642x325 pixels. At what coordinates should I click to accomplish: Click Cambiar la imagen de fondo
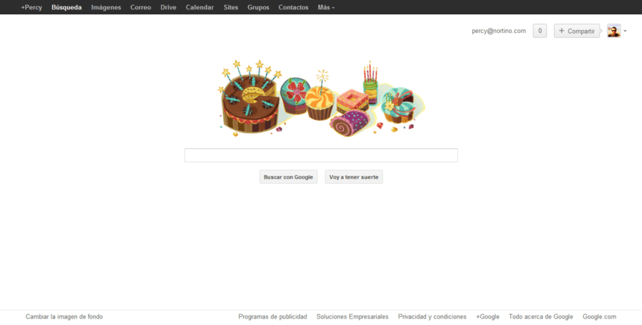click(64, 317)
